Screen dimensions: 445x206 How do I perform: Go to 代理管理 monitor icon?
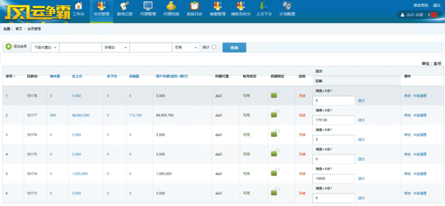tap(148, 6)
